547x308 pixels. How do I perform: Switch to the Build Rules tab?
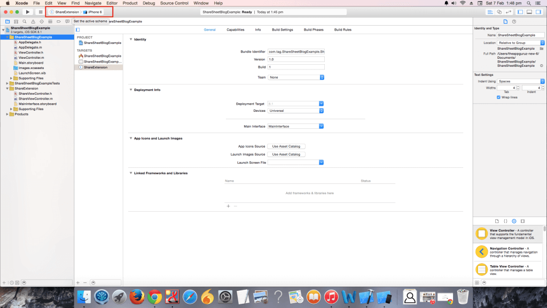click(342, 30)
